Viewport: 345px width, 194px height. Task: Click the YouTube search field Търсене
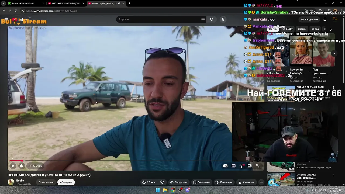[x=159, y=19]
